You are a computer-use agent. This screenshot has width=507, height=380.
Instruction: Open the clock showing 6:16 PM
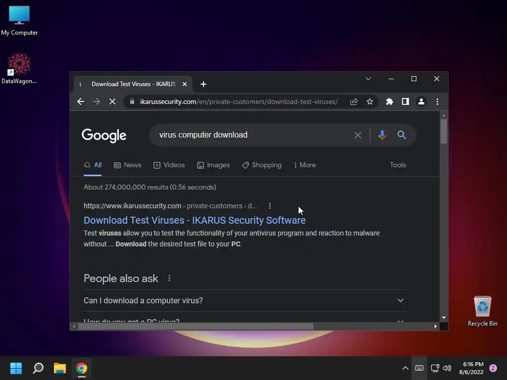(471, 368)
